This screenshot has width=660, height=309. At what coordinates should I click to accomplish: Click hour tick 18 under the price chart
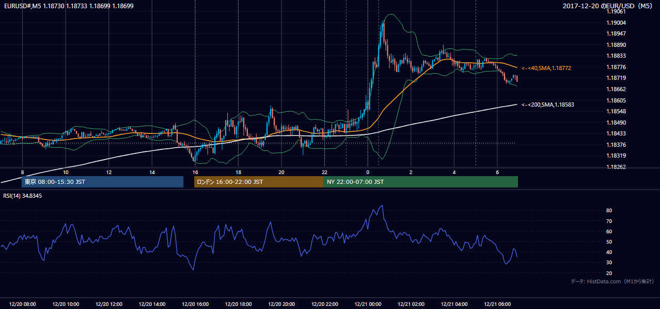pyautogui.click(x=238, y=172)
